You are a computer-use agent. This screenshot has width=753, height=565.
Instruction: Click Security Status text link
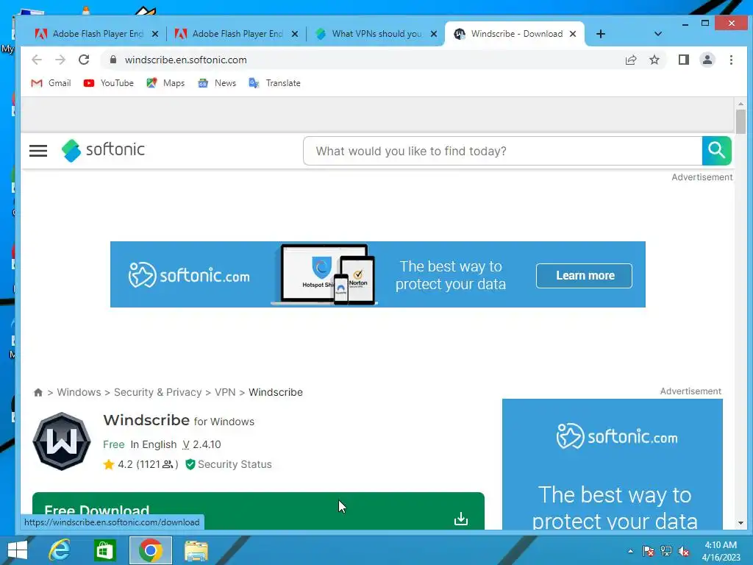click(x=235, y=464)
